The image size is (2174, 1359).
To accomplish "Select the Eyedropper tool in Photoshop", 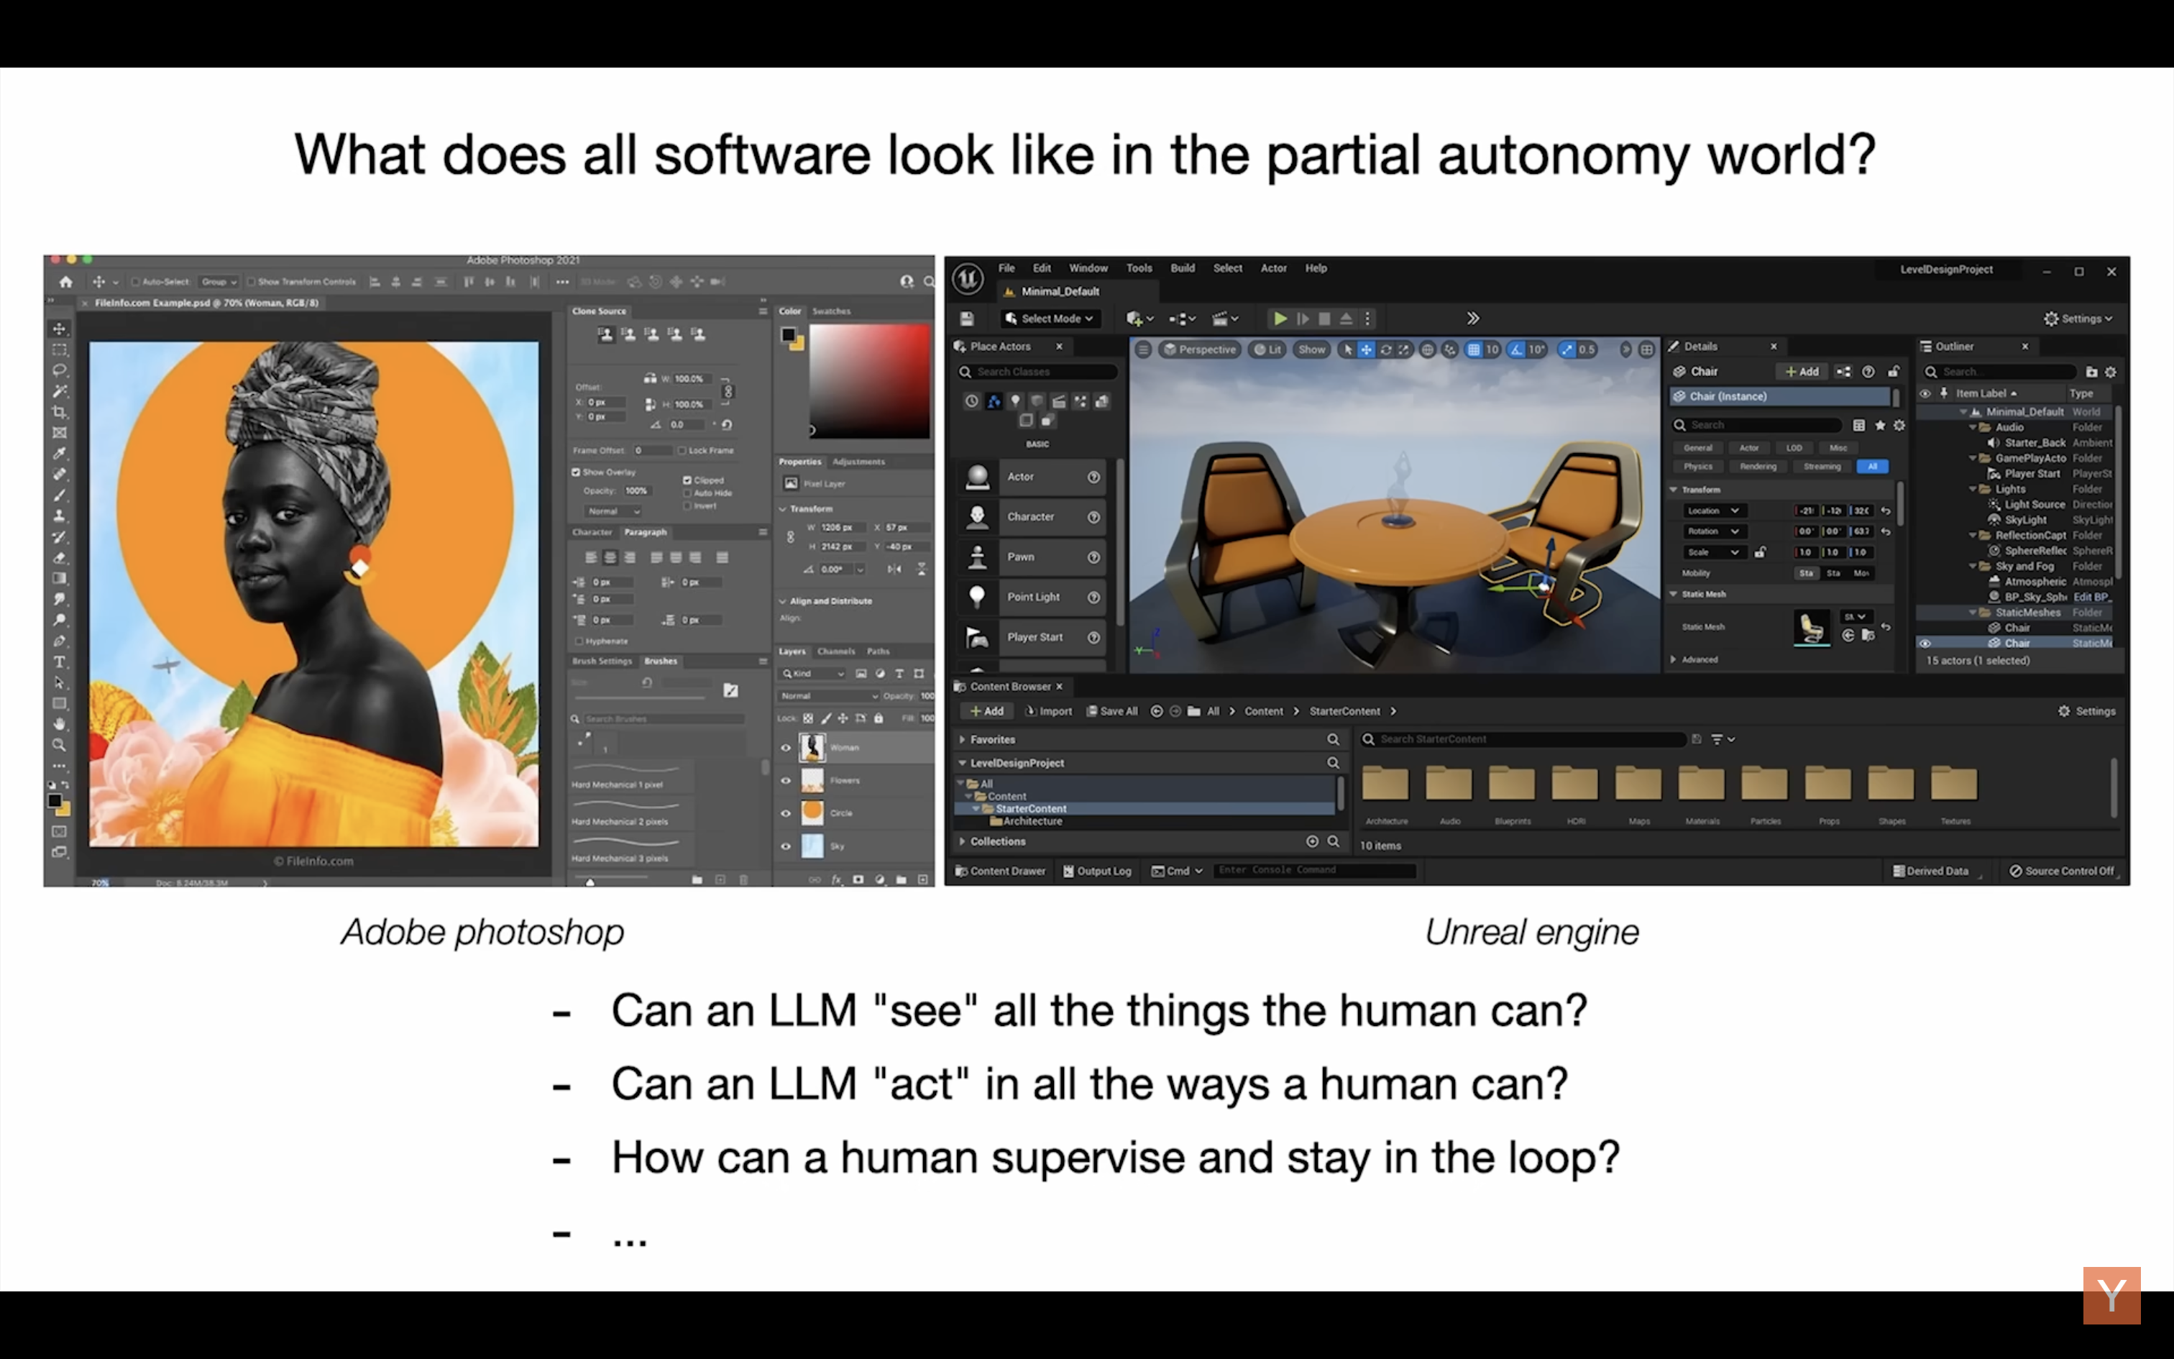I will pos(59,453).
